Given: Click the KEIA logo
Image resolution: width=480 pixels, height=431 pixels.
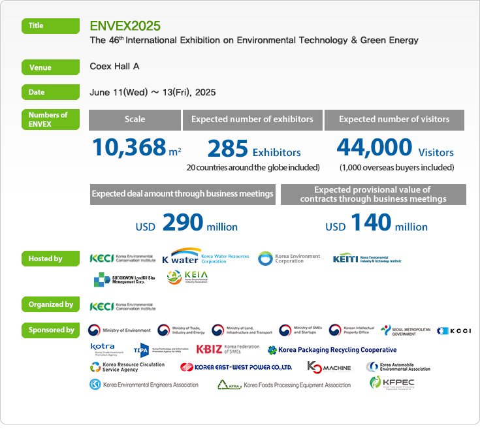Looking at the screenshot, I should tap(187, 278).
